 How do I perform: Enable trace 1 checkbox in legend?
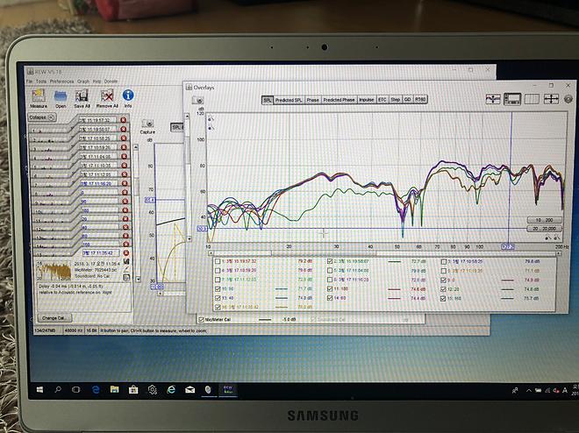click(218, 261)
